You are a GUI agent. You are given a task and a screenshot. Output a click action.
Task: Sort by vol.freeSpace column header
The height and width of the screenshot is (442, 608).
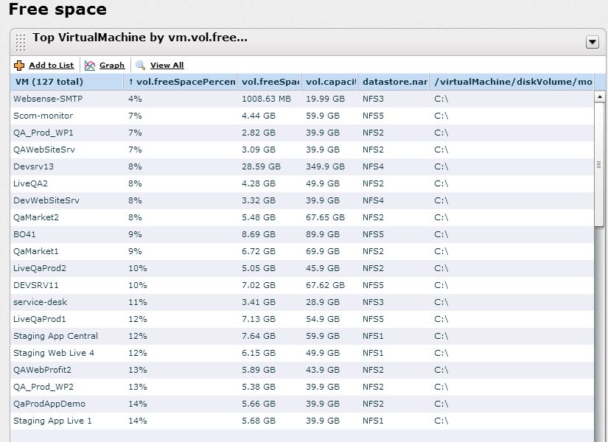click(x=269, y=82)
